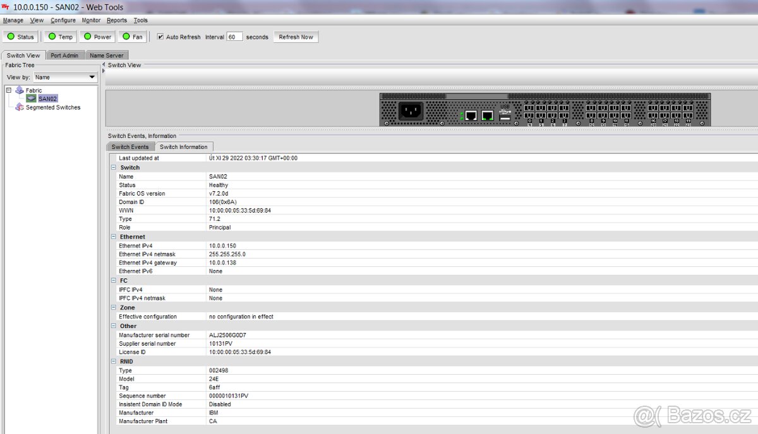Image resolution: width=758 pixels, height=434 pixels.
Task: Click FC port 3 on switch image
Action: tap(564, 108)
